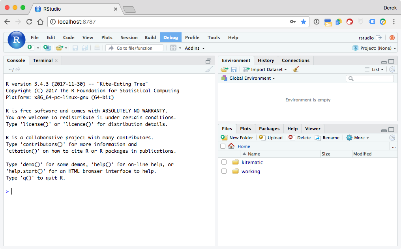Screen dimensions: 401x249
Task: Click the environment search field
Action: tap(370, 79)
